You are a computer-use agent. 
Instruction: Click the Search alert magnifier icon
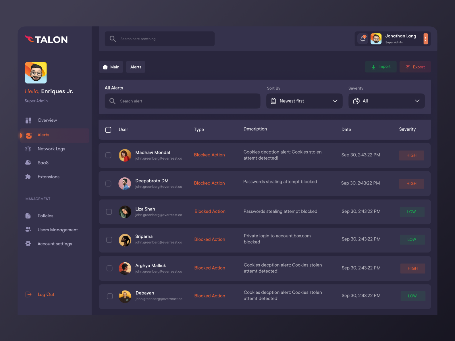click(112, 101)
